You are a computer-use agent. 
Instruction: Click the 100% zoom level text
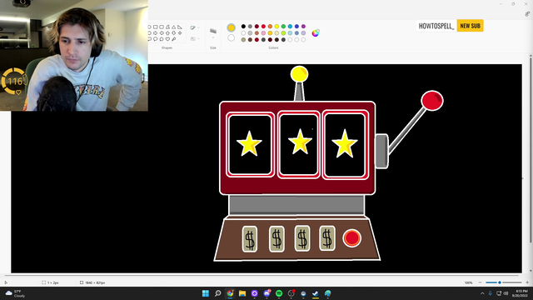coord(468,282)
